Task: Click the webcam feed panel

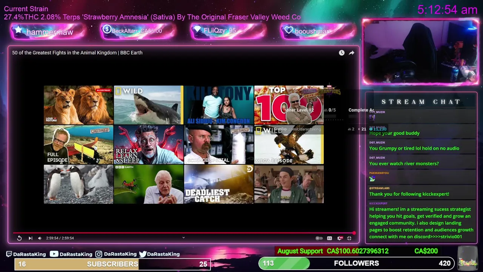Action: (x=420, y=52)
